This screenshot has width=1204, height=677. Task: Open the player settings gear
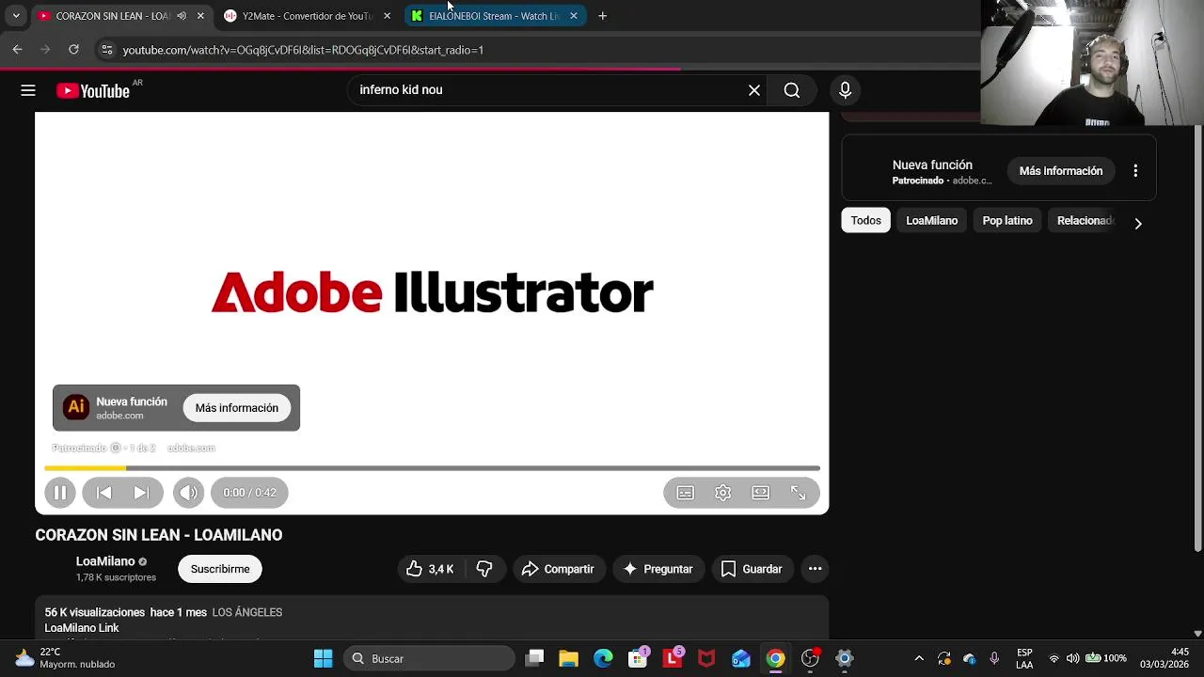pyautogui.click(x=722, y=493)
